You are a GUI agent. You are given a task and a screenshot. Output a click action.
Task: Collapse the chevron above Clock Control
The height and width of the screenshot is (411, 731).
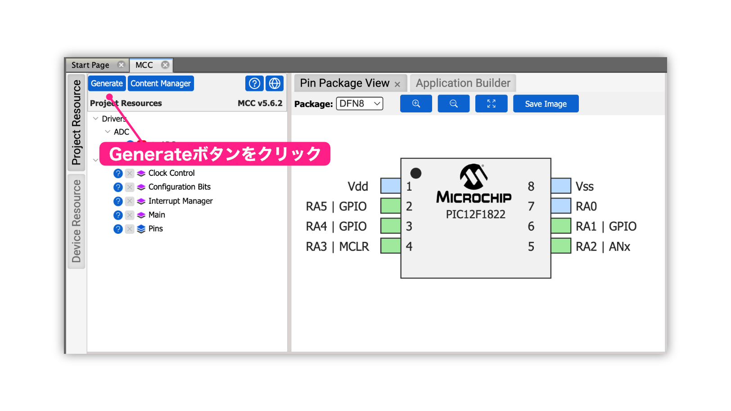95,160
